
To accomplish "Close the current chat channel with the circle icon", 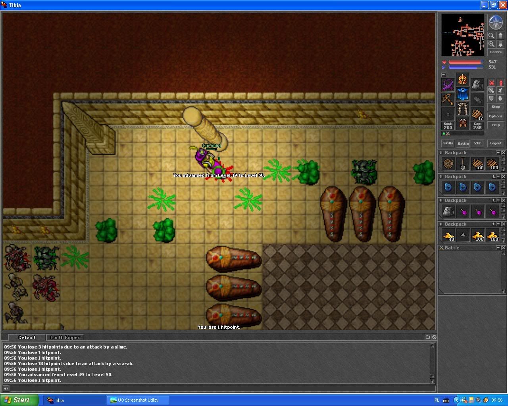I will (x=434, y=337).
